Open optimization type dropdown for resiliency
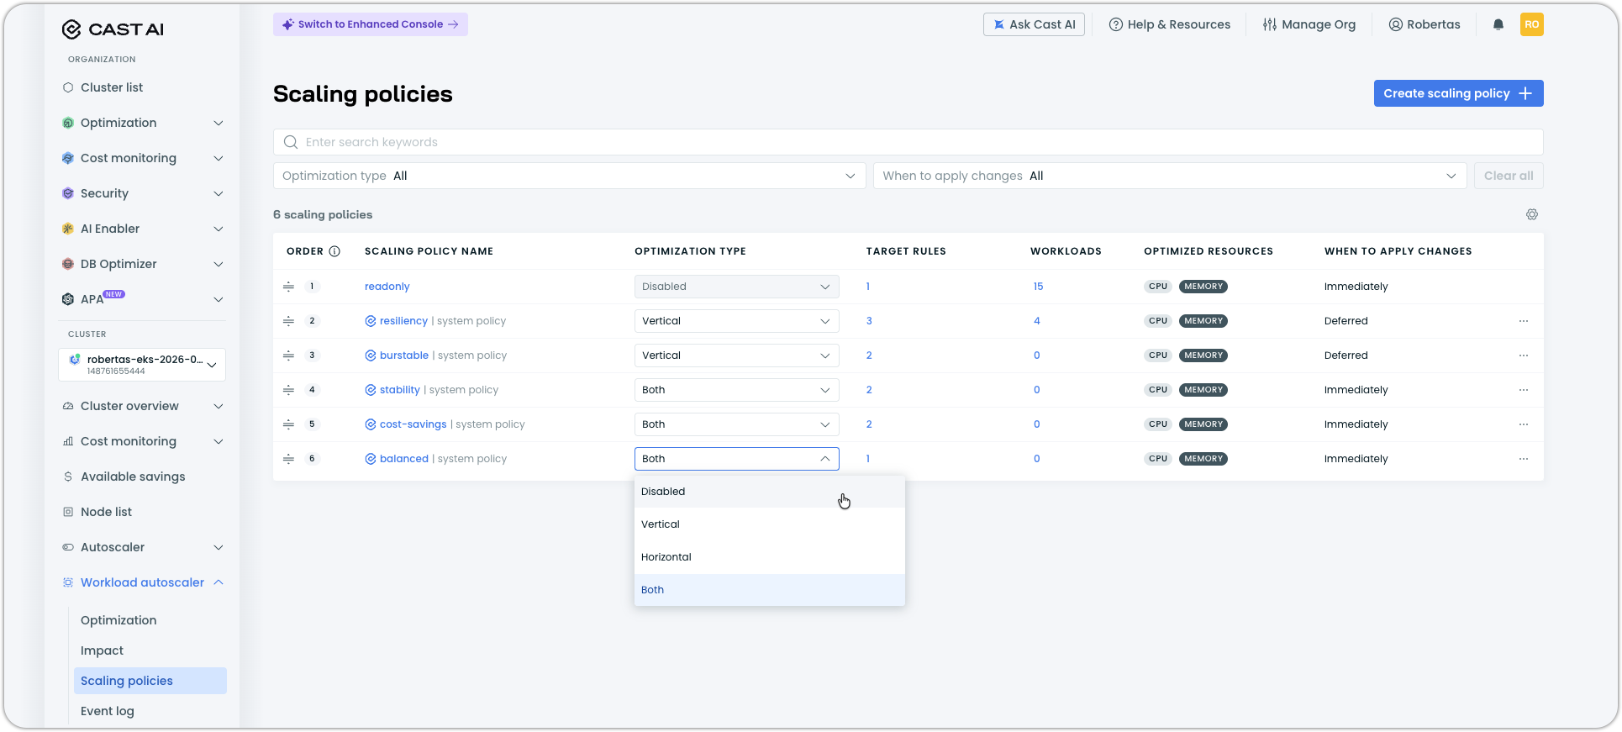 pyautogui.click(x=736, y=321)
